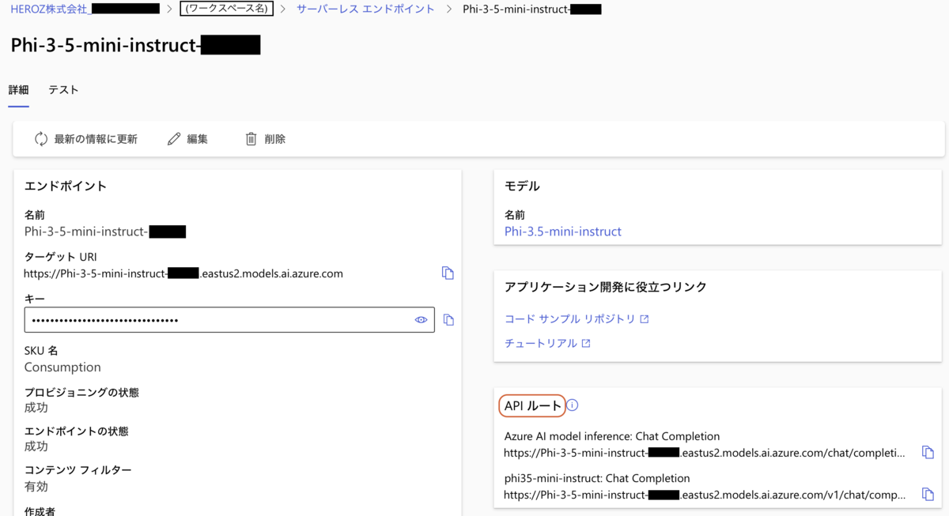
Task: Switch to the テスト tab
Action: point(63,90)
